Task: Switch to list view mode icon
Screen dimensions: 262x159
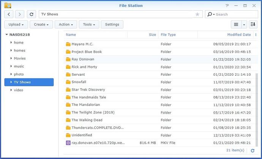Action: [x=236, y=25]
